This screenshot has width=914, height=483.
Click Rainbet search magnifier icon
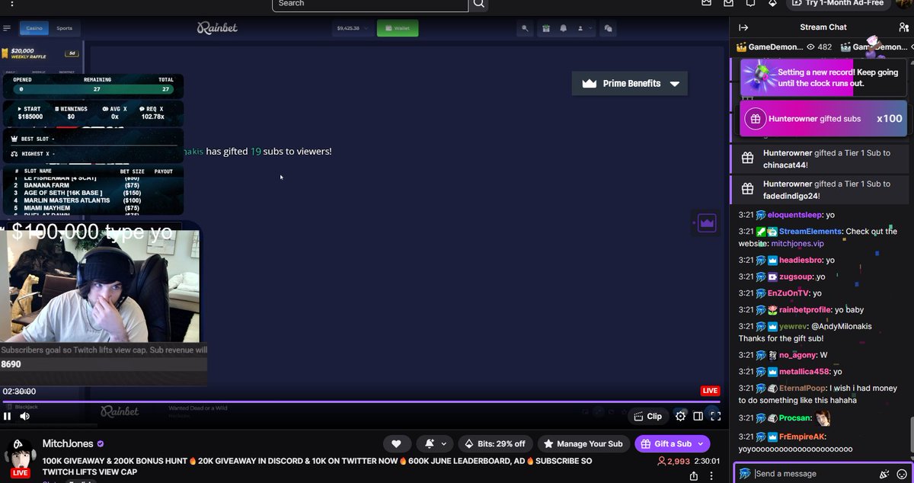(x=525, y=28)
